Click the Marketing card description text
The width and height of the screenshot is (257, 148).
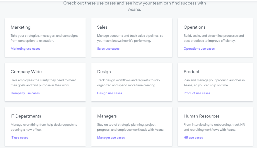pyautogui.click(x=44, y=38)
